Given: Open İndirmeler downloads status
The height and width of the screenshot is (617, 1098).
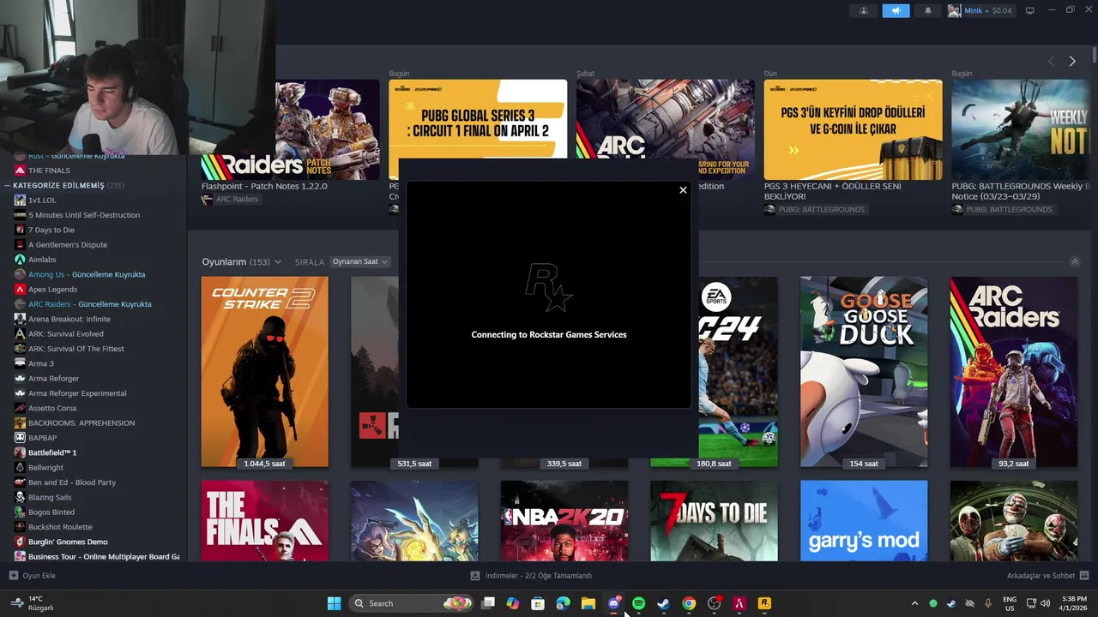Looking at the screenshot, I should click(x=532, y=576).
